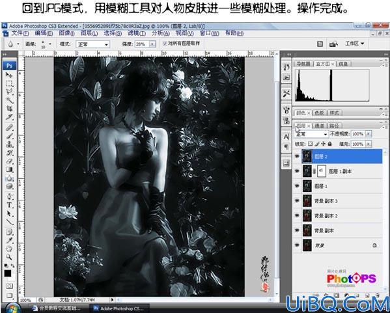
Task: Switch to the 通道 Channels tab
Action: (x=319, y=126)
